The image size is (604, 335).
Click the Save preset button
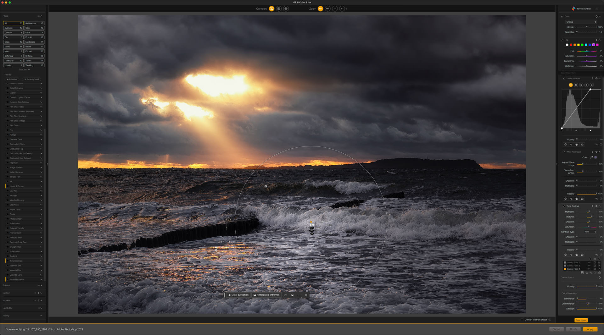click(x=581, y=320)
